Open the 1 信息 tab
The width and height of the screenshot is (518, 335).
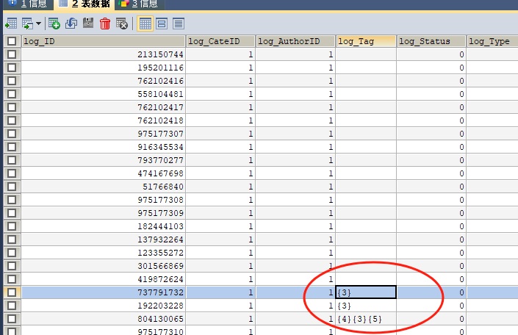click(28, 4)
